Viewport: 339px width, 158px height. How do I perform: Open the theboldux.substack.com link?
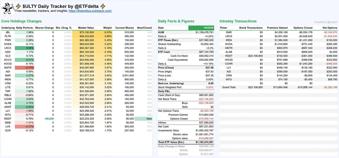coord(90,11)
